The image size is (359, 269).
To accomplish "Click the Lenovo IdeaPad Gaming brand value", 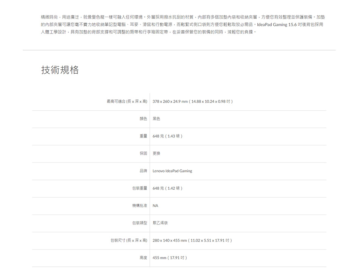I will tap(172, 171).
